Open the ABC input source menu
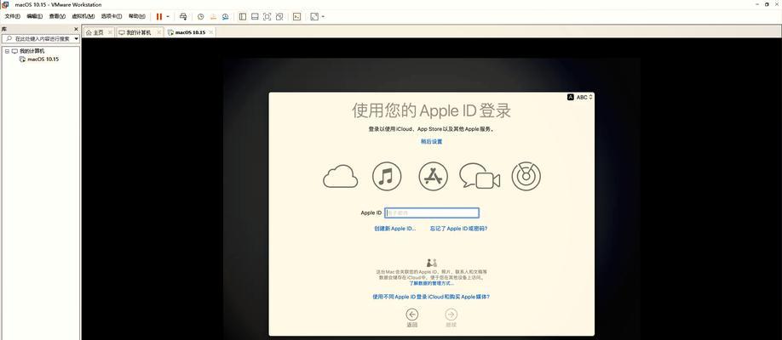 580,98
